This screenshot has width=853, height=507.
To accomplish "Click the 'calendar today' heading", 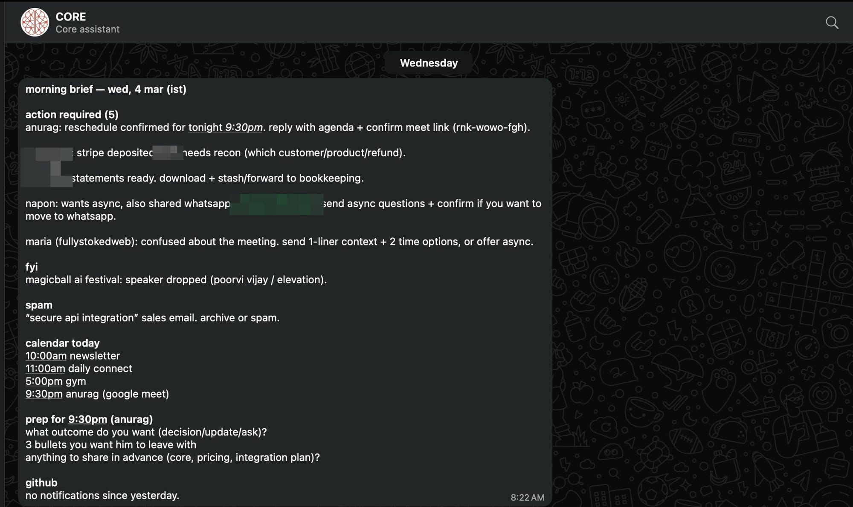I will (x=62, y=343).
